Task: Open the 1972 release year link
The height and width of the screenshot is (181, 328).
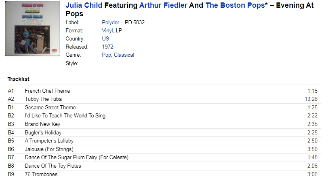Action: (x=107, y=47)
